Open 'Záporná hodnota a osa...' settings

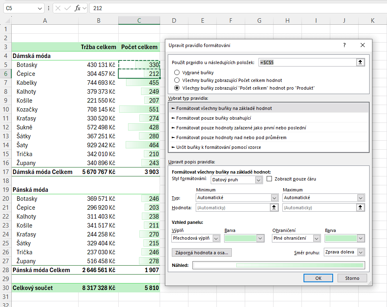tap(201, 253)
